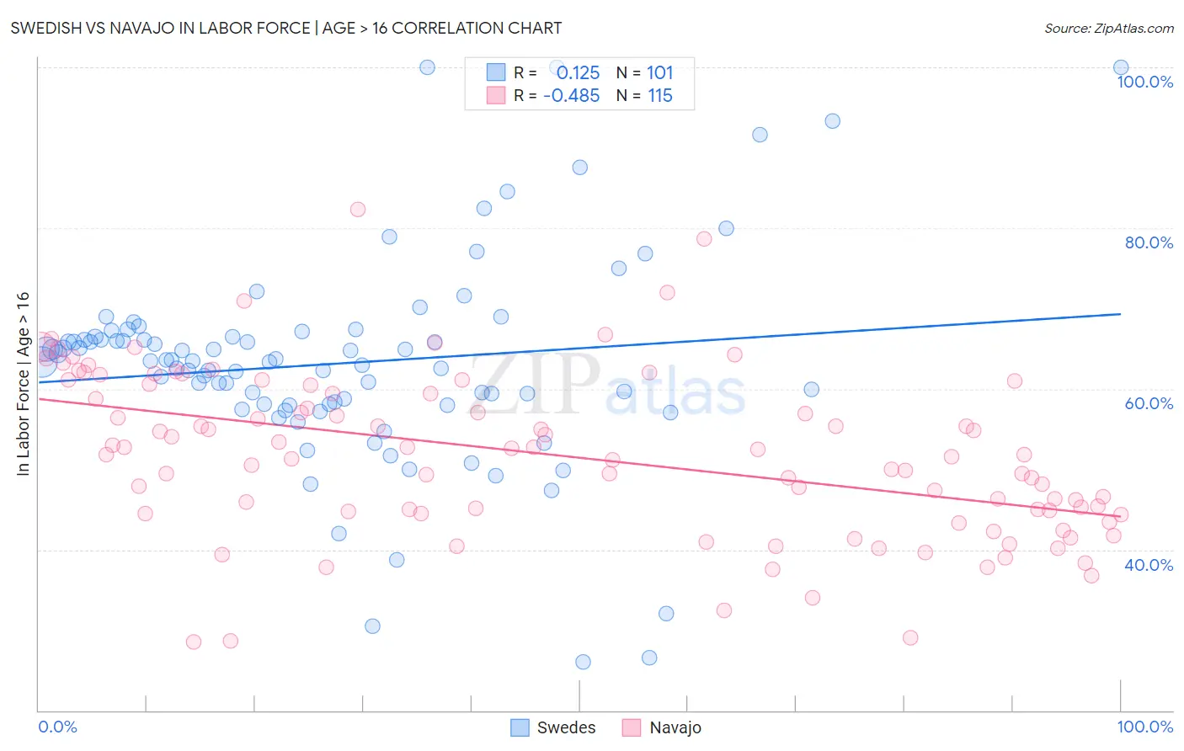Open the ZipAtlas.com source link
The height and width of the screenshot is (751, 1184).
click(1109, 28)
